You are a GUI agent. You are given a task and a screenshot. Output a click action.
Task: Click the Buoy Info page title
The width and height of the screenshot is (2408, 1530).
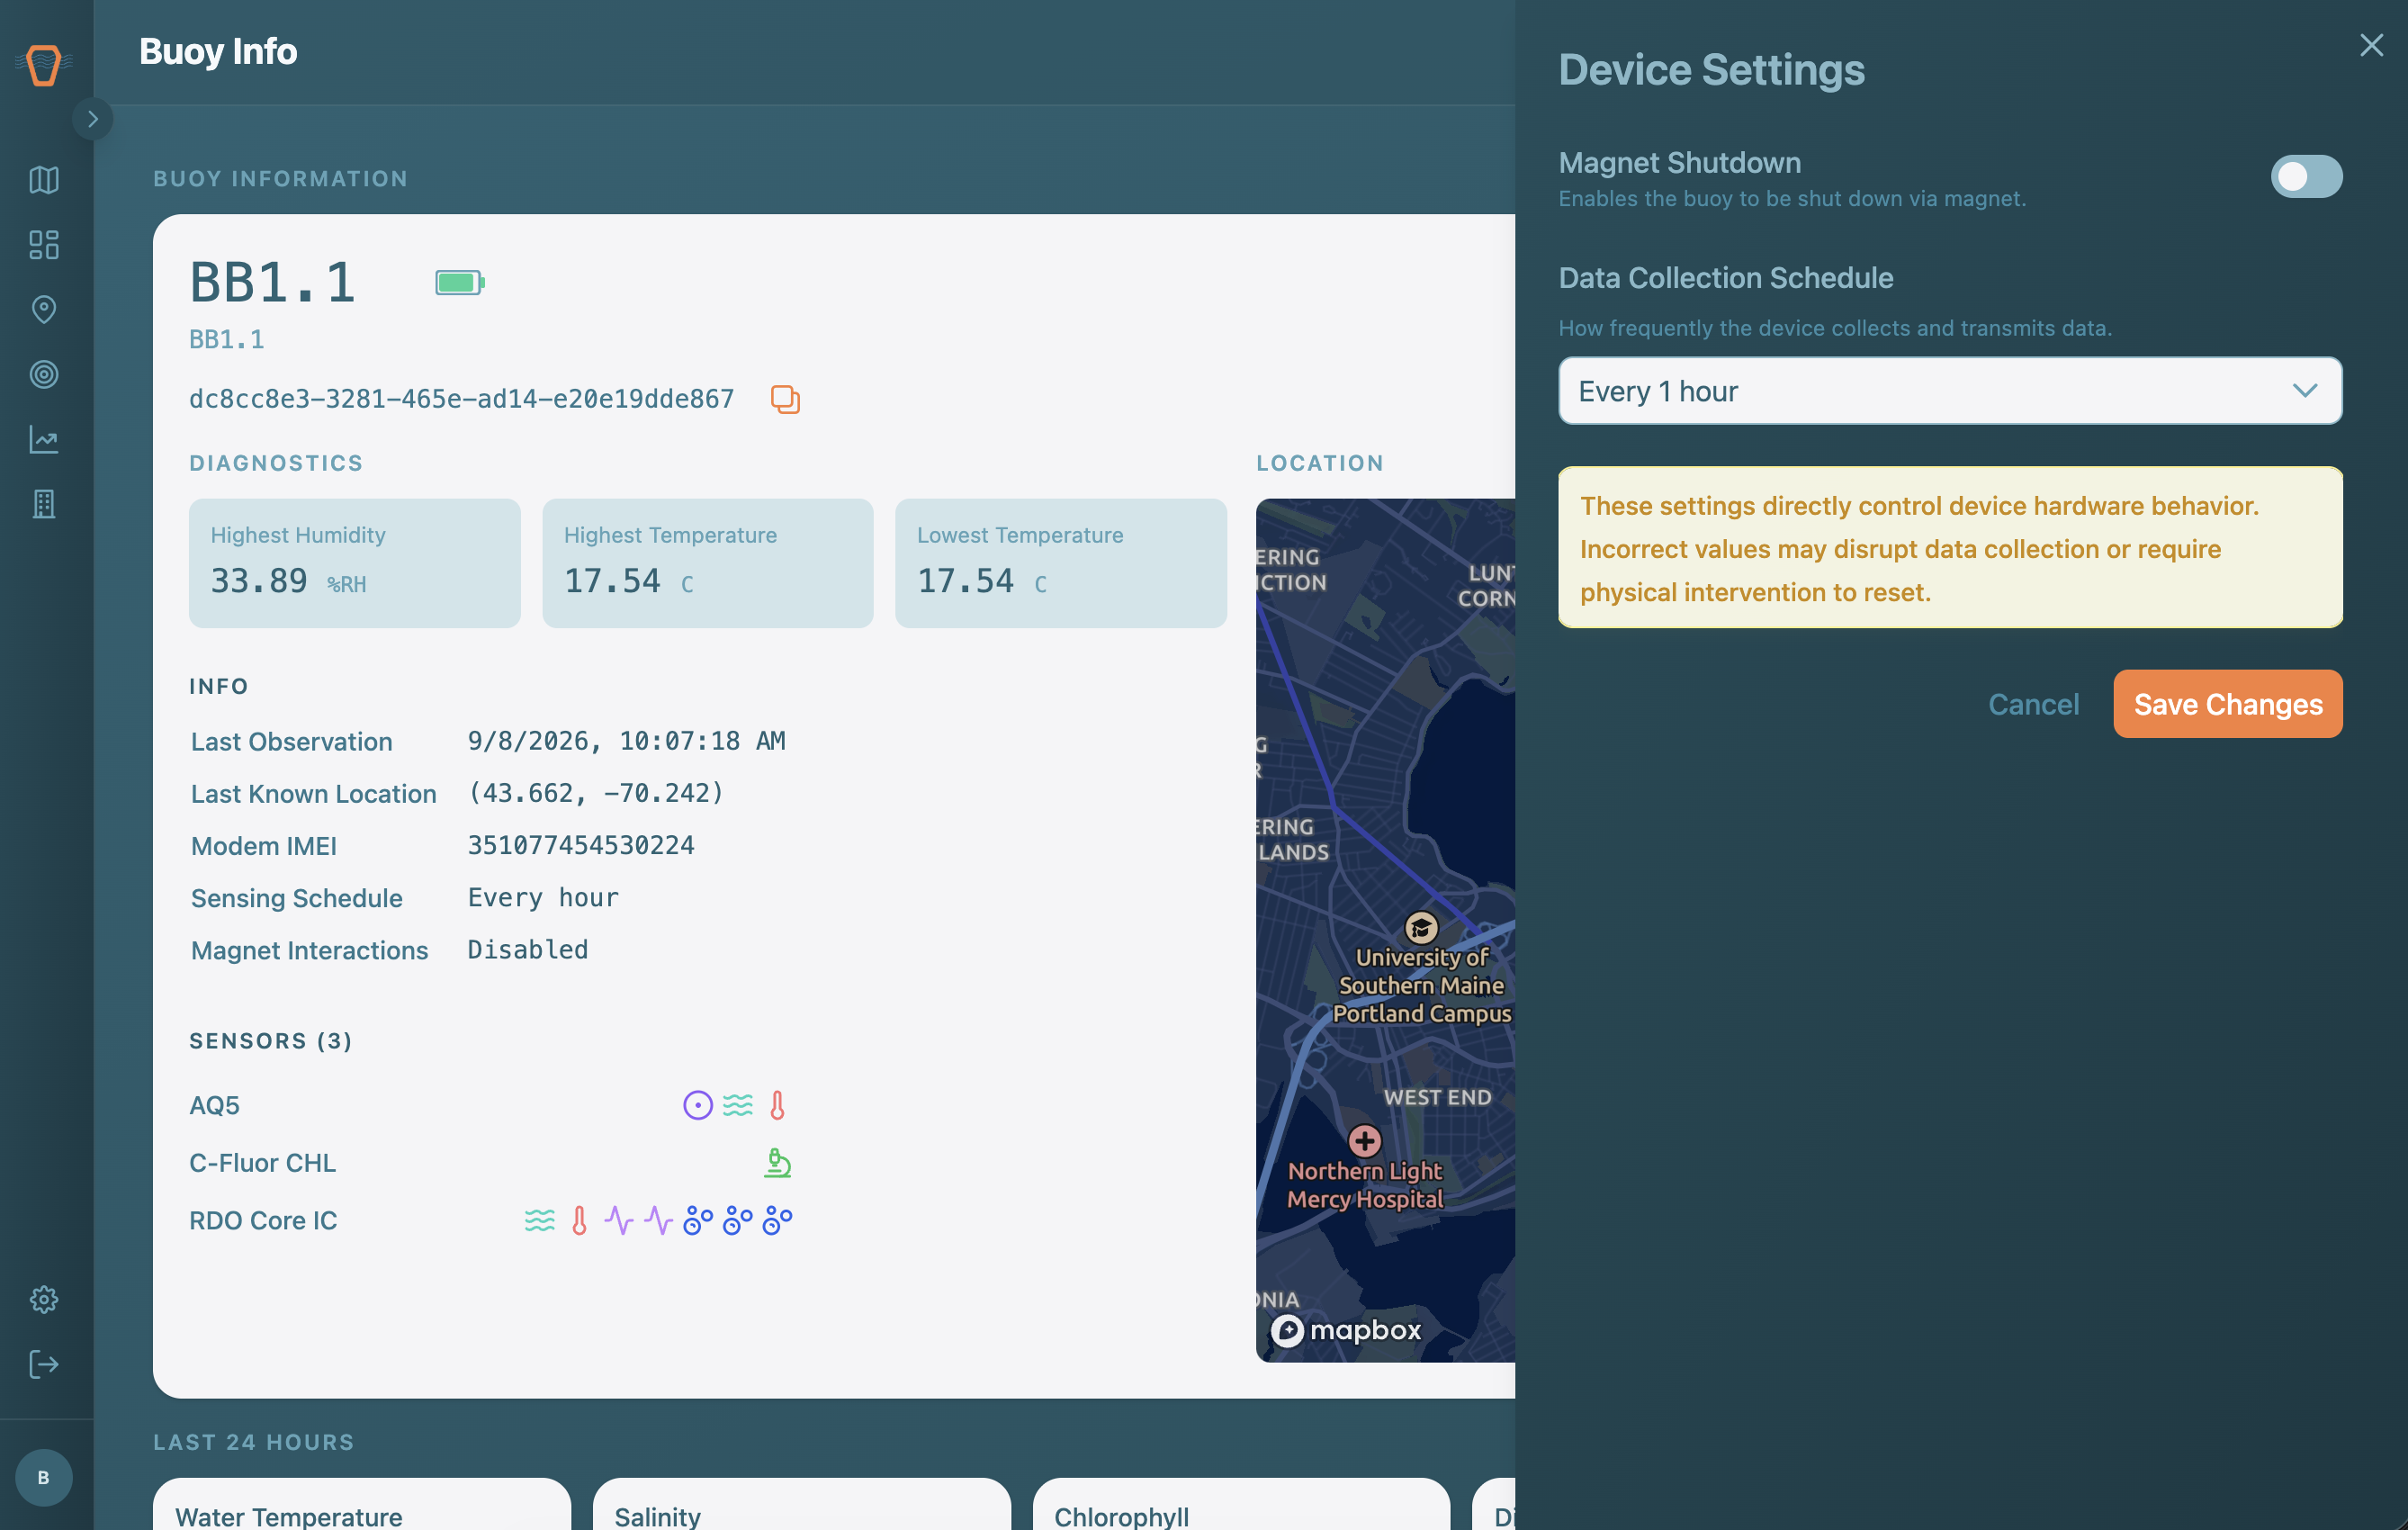[x=218, y=51]
